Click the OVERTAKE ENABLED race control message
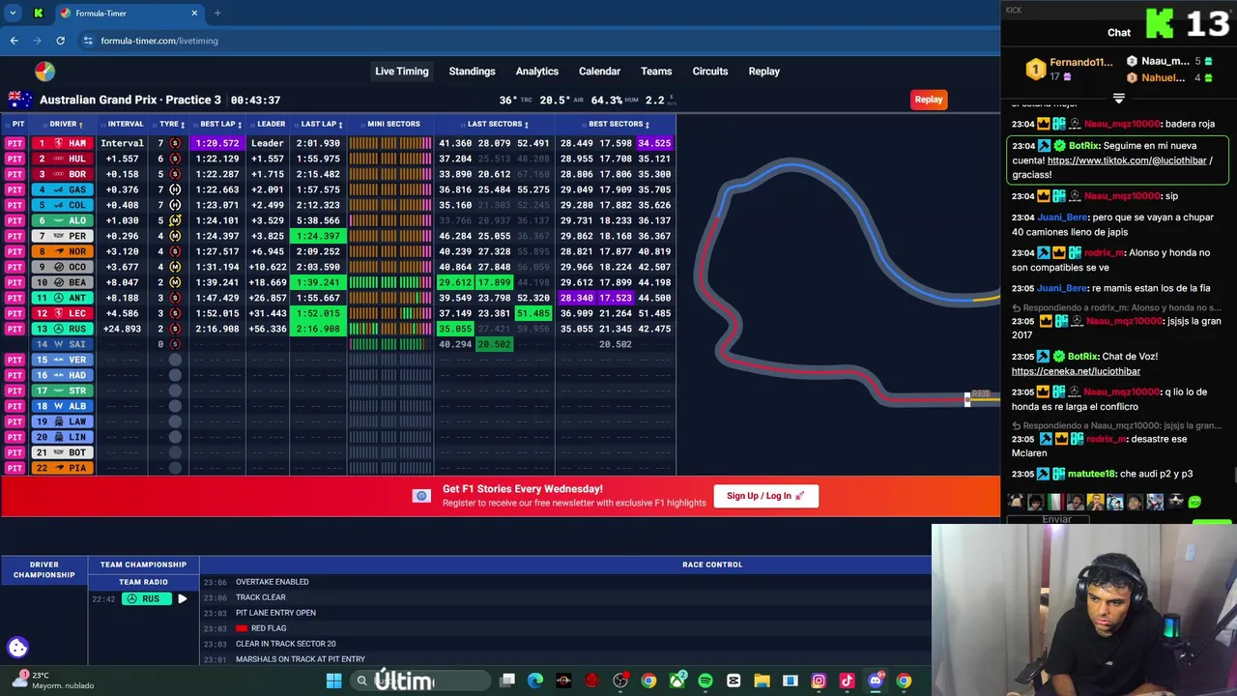 [273, 582]
